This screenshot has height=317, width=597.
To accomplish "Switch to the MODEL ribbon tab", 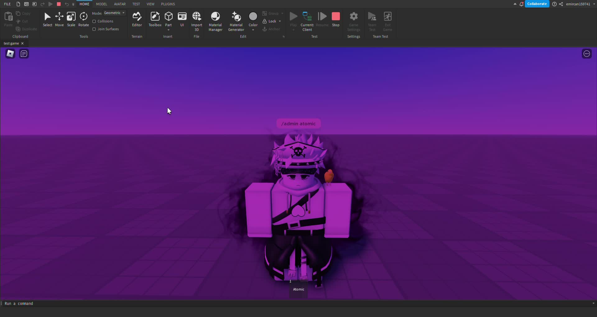I will coord(102,4).
